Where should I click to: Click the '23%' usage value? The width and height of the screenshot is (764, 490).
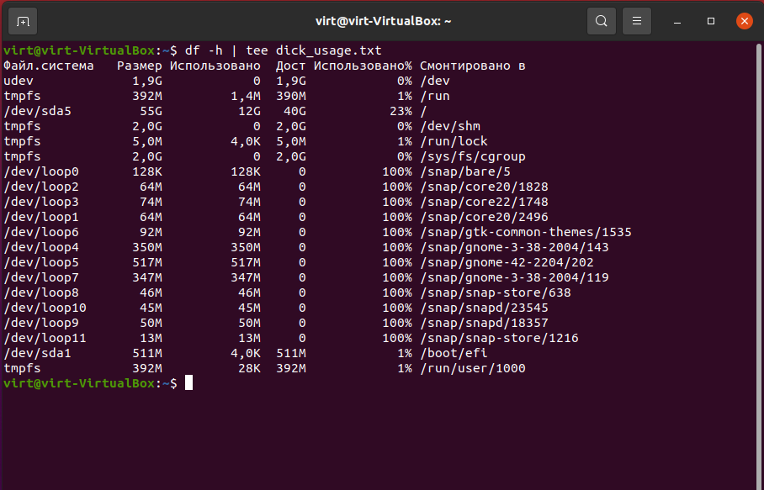click(x=401, y=111)
